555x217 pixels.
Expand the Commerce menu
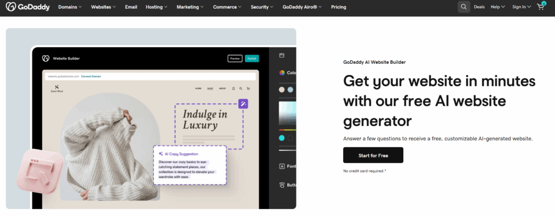pyautogui.click(x=227, y=6)
